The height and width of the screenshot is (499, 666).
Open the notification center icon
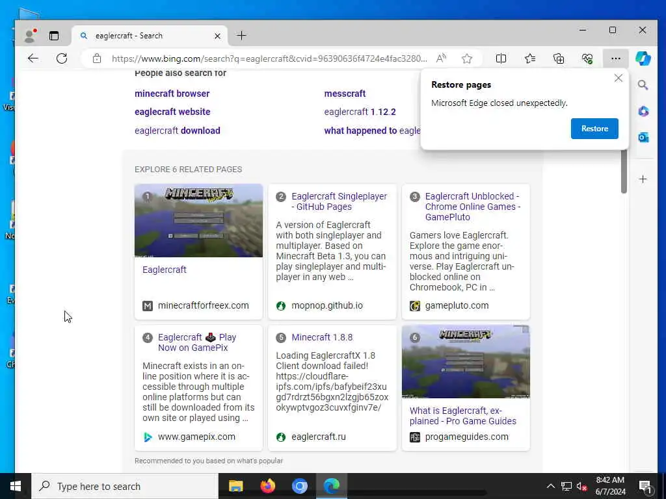(645, 487)
